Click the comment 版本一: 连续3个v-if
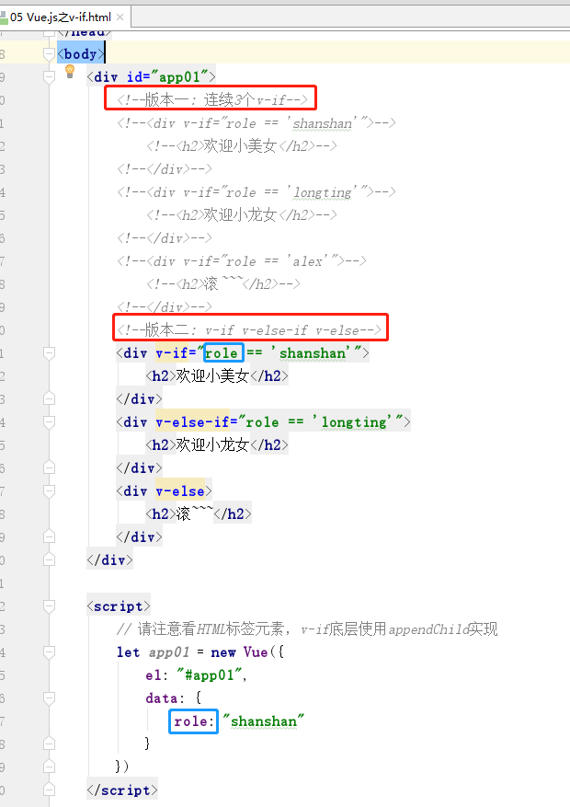This screenshot has width=570, height=807. tap(211, 99)
